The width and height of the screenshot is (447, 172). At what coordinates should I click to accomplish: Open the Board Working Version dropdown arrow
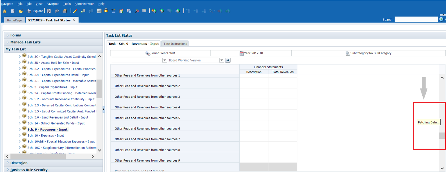(222, 60)
